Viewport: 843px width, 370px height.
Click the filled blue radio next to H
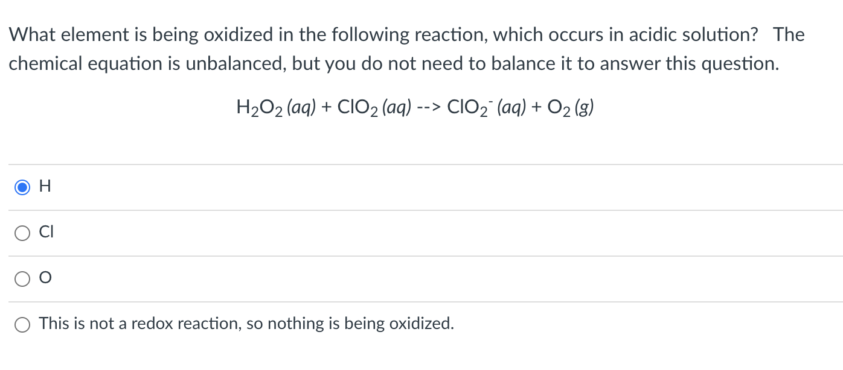click(x=22, y=187)
